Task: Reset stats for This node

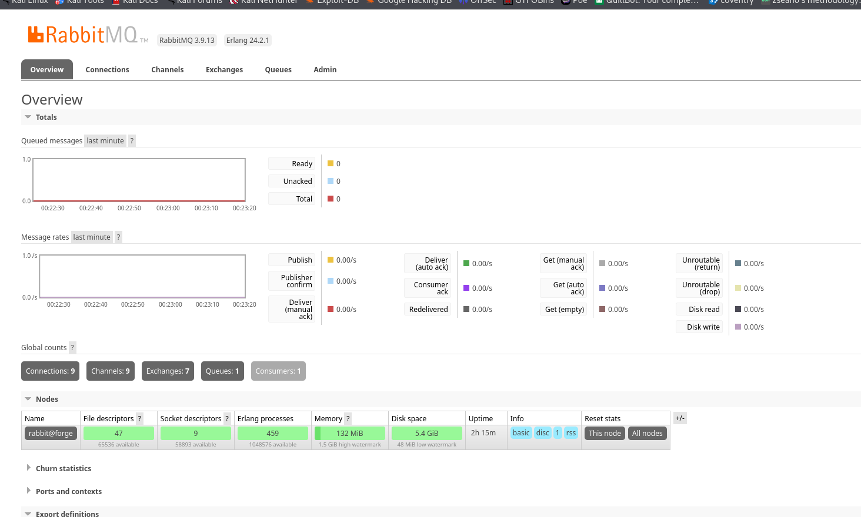Action: (x=605, y=434)
